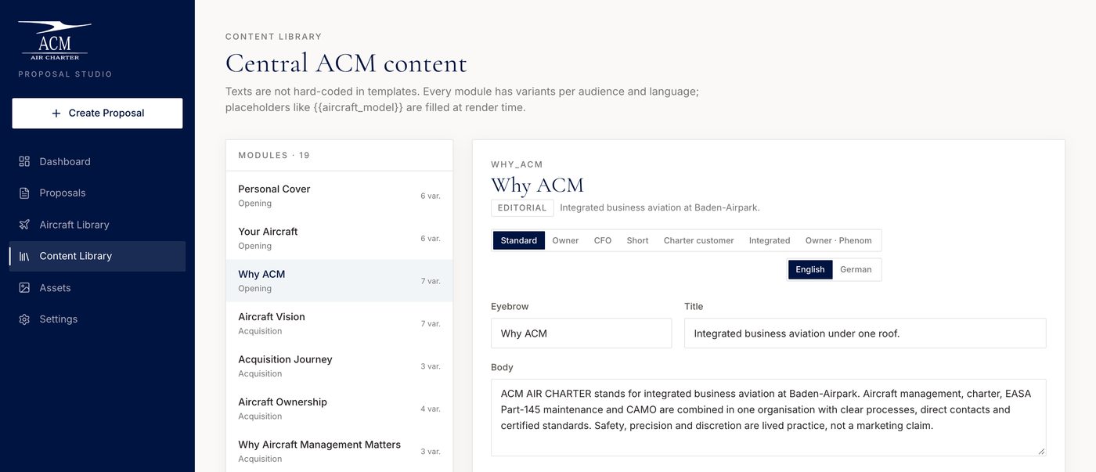
Task: Open the Acquisition Journey module
Action: pos(339,366)
